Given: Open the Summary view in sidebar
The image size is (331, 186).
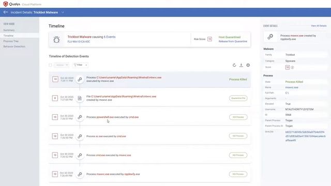Looking at the screenshot, I should coord(9,30).
